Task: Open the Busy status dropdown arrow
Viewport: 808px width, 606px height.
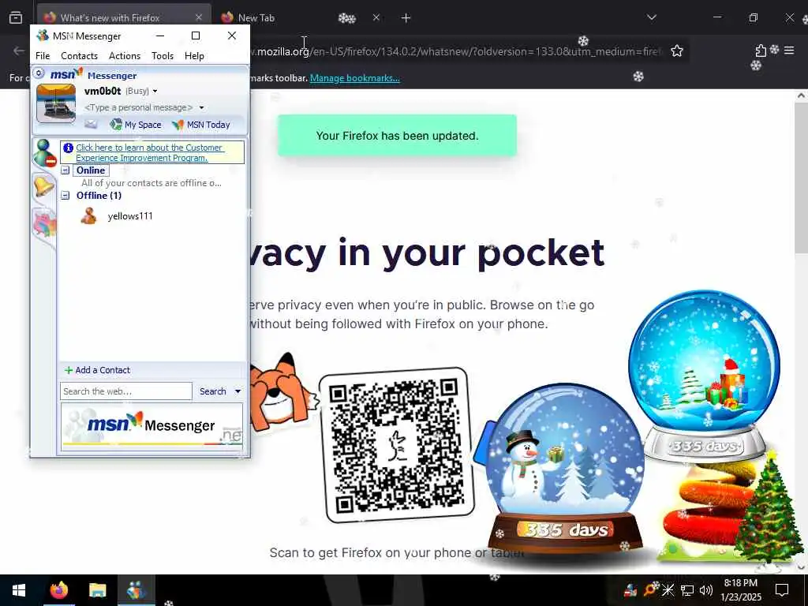Action: pyautogui.click(x=155, y=92)
